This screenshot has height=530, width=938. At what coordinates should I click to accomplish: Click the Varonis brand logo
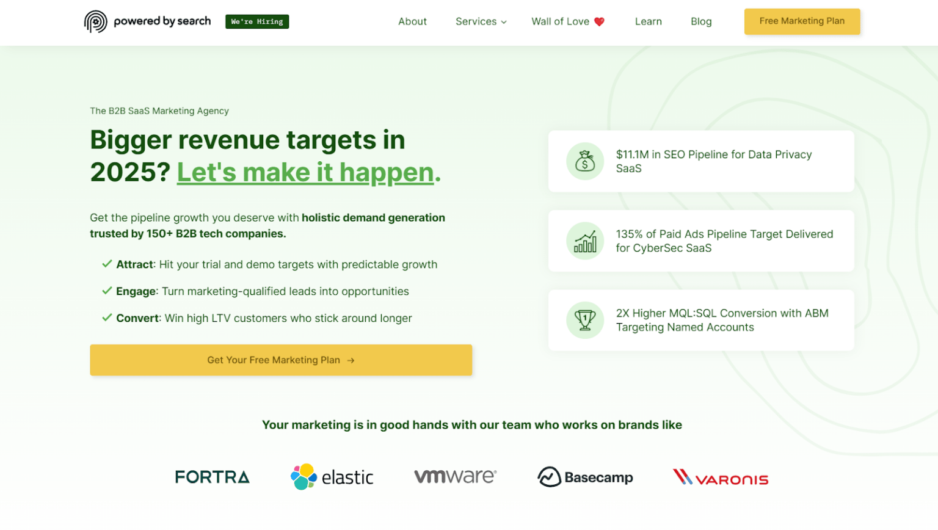[720, 477]
